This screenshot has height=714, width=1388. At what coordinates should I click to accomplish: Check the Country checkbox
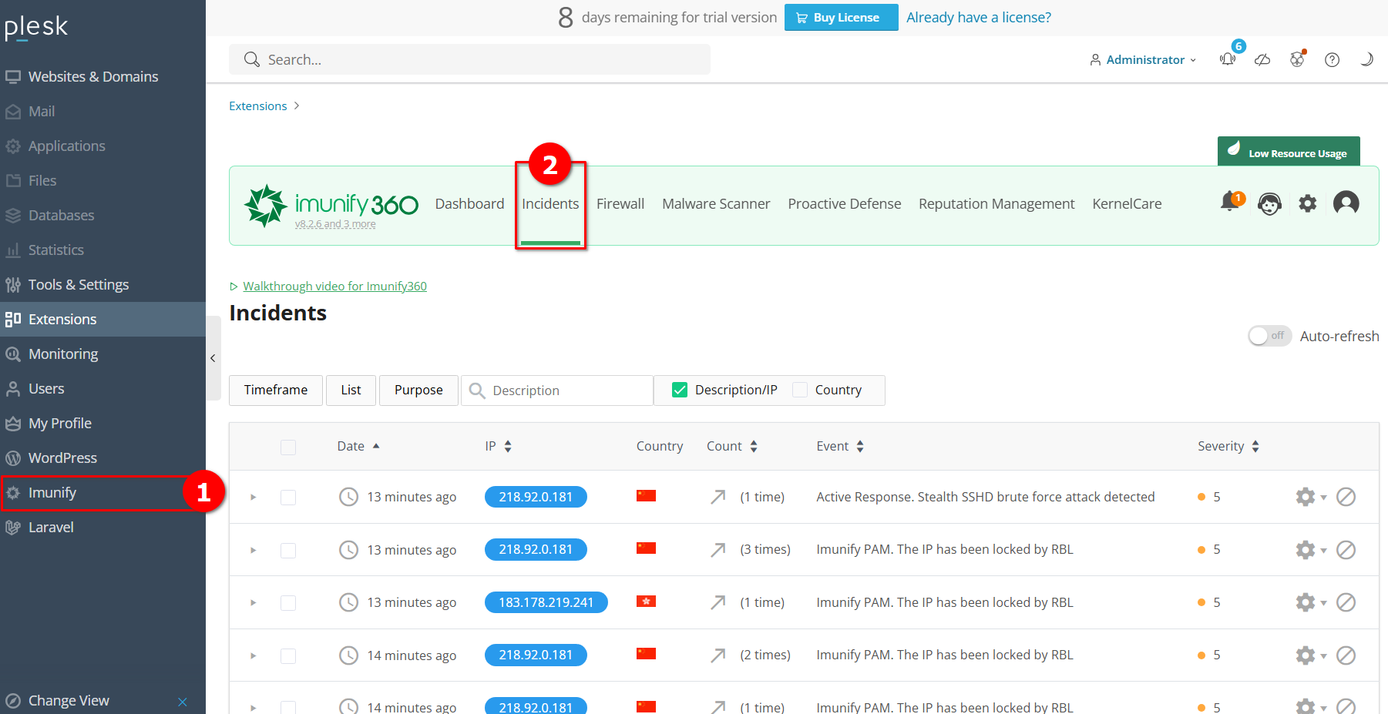click(800, 390)
